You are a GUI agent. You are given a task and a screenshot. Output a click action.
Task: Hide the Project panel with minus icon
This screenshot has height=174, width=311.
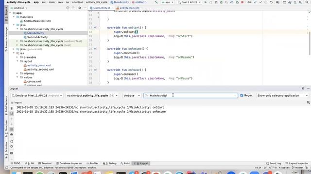click(85, 8)
